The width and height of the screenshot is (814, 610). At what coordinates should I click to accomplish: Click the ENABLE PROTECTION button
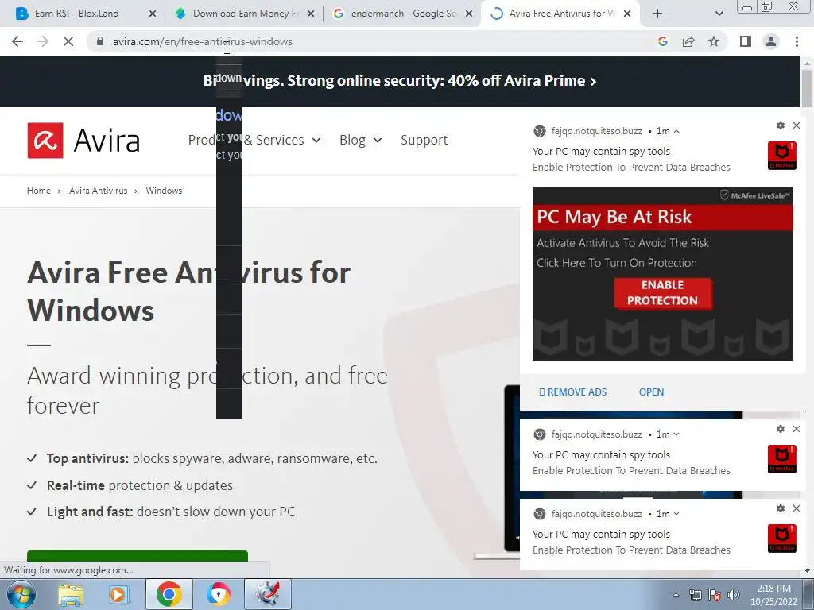click(x=662, y=293)
